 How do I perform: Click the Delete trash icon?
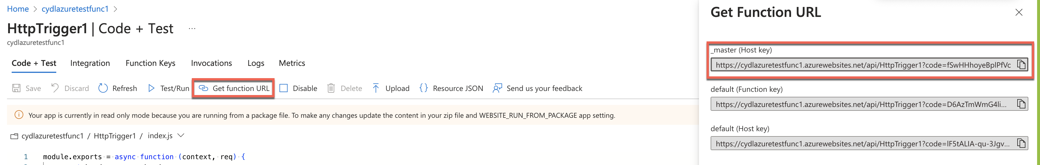(331, 88)
